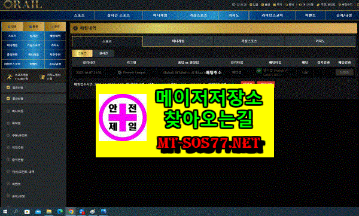Click the icon next to sidebar 쪽지함
The height and width of the screenshot is (216, 359).
pyautogui.click(x=8, y=123)
